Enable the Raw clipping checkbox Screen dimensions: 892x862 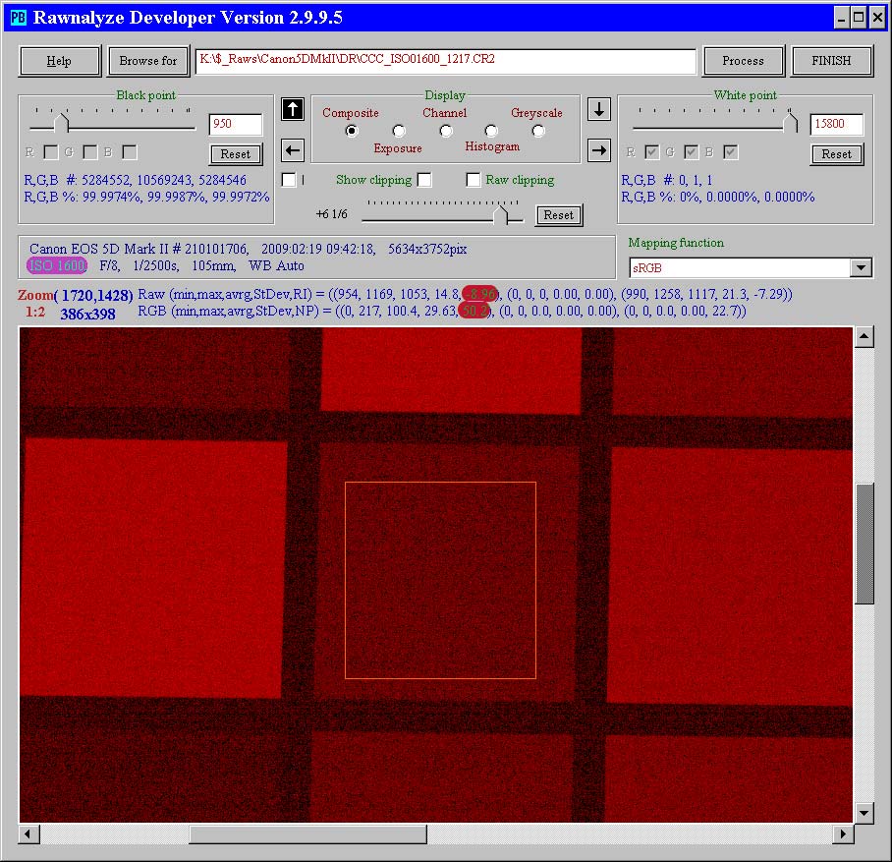click(474, 180)
